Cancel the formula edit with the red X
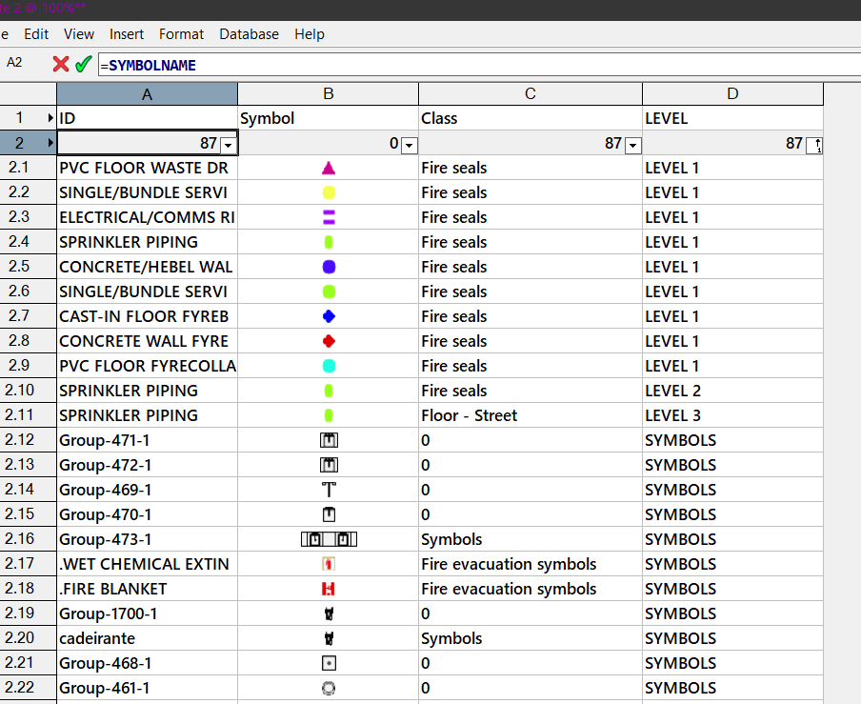861x704 pixels. pyautogui.click(x=61, y=64)
